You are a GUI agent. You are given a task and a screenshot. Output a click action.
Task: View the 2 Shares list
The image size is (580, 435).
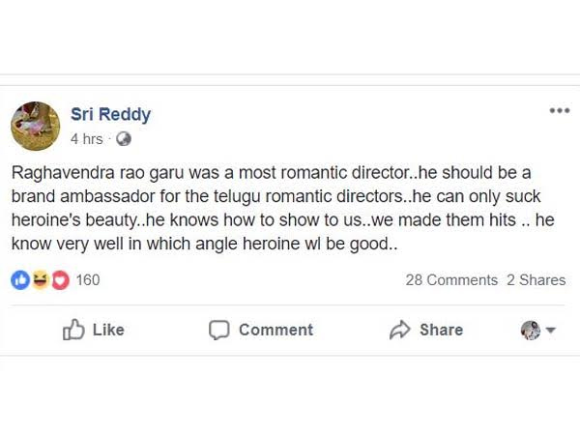536,280
